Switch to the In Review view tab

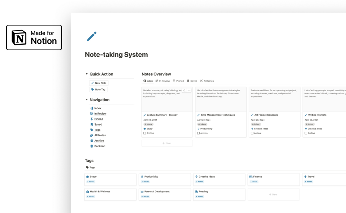[x=162, y=81]
